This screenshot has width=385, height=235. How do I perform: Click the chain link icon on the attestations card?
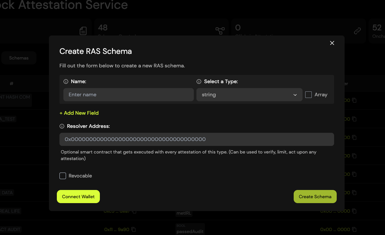357,31
